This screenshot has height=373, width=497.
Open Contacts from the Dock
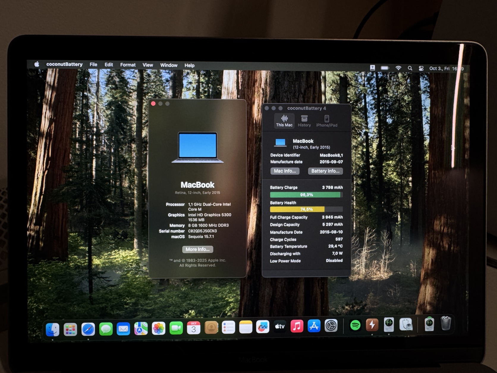[211, 327]
